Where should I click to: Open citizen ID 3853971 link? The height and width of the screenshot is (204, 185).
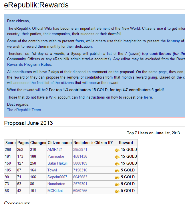[80, 150]
